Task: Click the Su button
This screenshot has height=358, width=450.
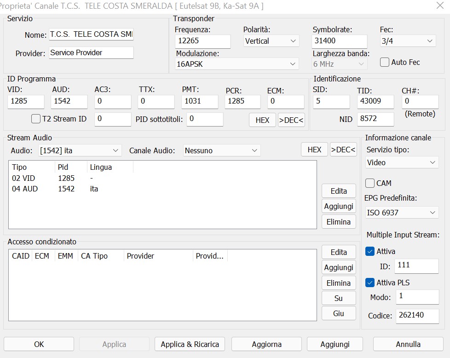Action: click(x=339, y=298)
